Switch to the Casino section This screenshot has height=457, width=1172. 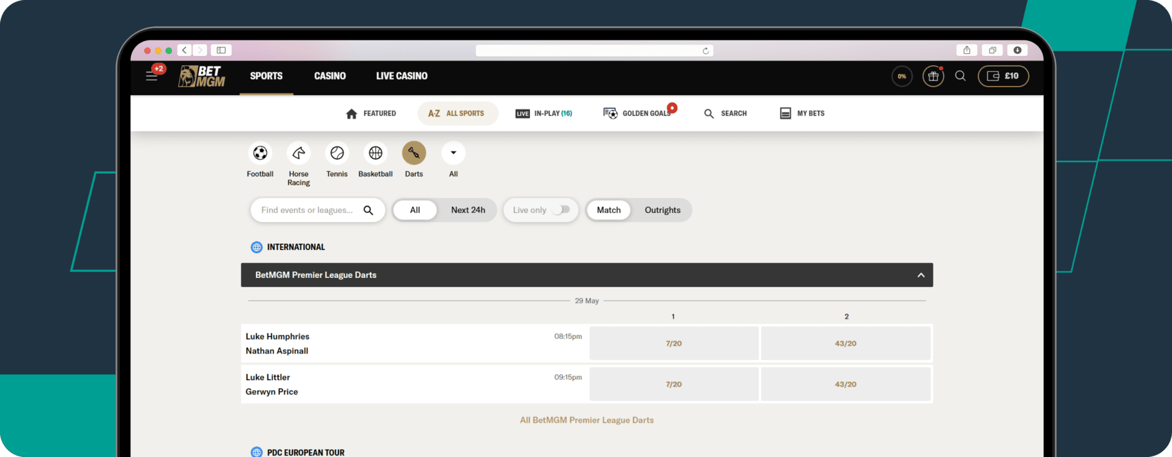click(330, 76)
